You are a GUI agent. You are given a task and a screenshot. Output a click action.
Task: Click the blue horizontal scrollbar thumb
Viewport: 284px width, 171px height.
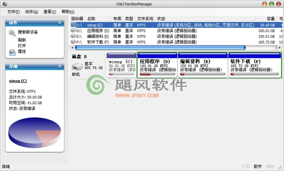pyautogui.click(x=160, y=48)
